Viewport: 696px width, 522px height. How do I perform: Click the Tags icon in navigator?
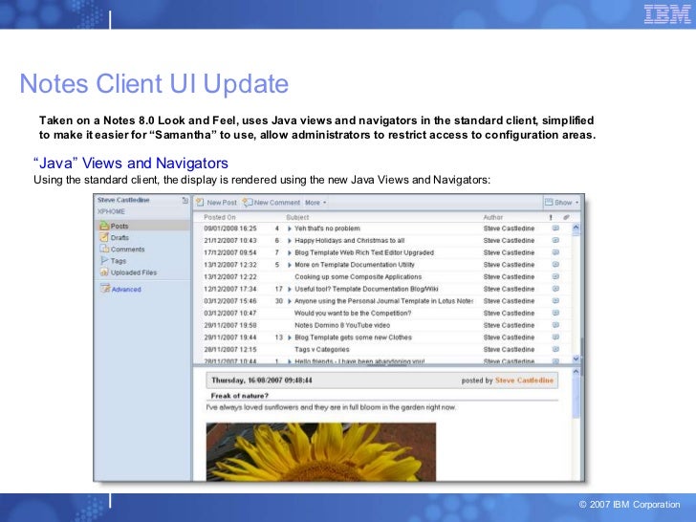[x=104, y=260]
